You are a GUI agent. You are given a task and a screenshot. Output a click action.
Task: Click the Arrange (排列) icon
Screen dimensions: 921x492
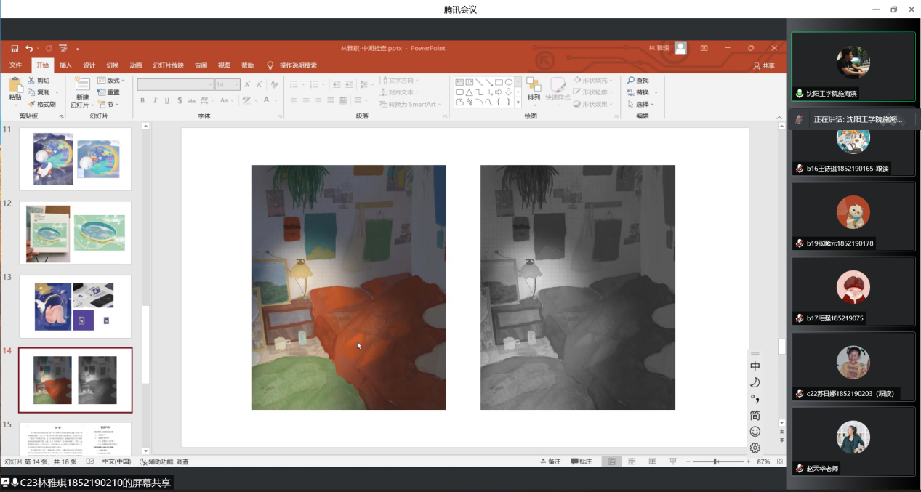tap(534, 85)
